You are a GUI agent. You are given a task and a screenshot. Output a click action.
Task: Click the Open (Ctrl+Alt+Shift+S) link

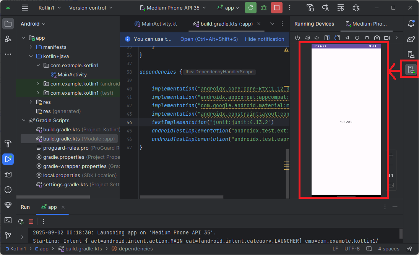click(209, 39)
